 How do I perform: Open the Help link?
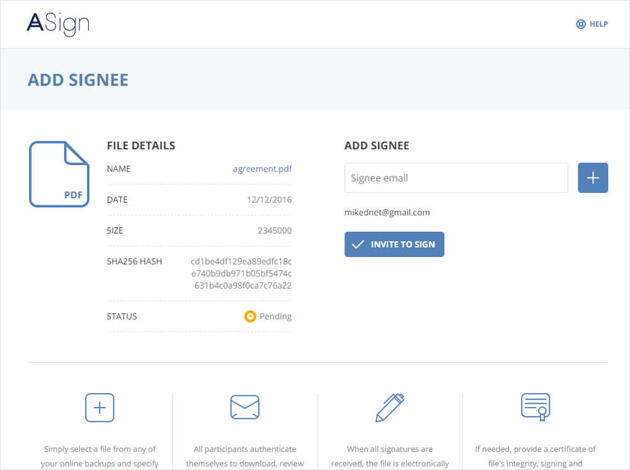click(x=592, y=24)
